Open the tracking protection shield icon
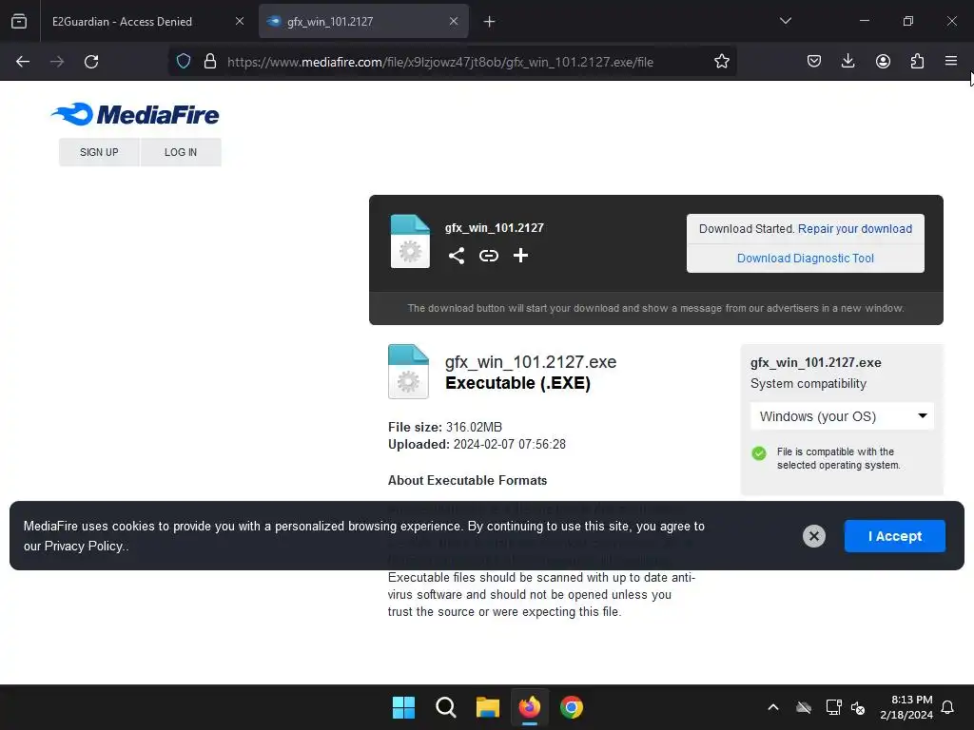 point(184,61)
